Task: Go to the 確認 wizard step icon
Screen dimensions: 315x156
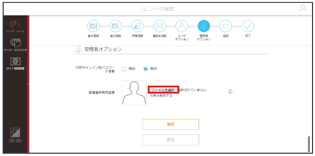Action: (226, 26)
